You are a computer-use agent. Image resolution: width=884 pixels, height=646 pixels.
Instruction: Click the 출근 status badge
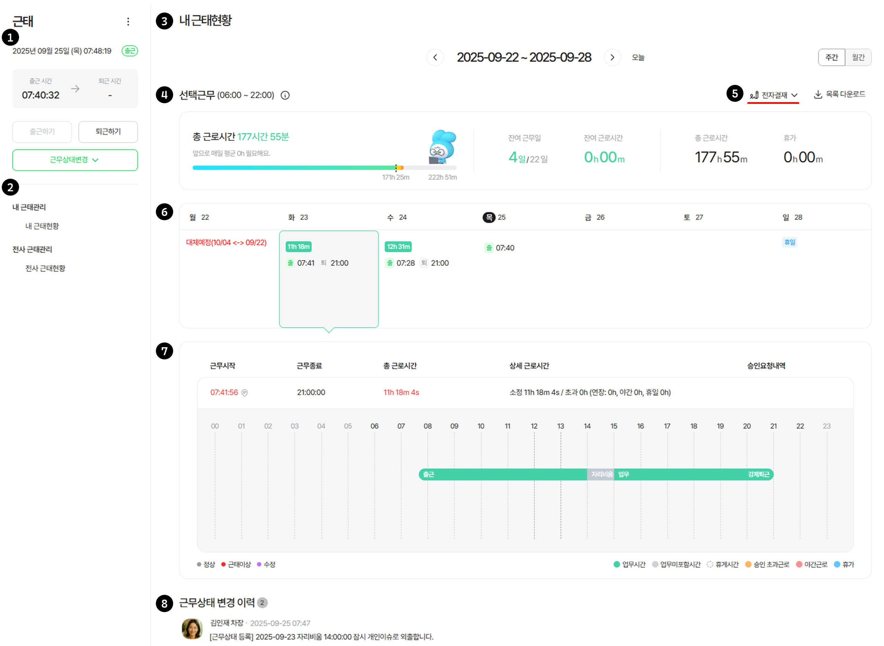pyautogui.click(x=130, y=51)
